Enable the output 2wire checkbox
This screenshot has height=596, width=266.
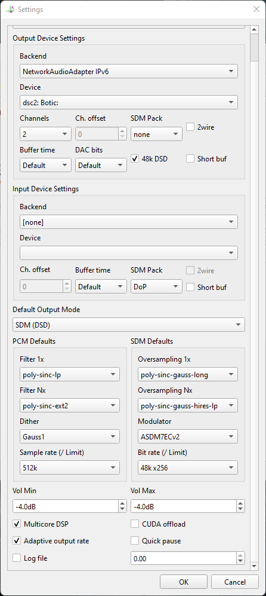click(190, 127)
